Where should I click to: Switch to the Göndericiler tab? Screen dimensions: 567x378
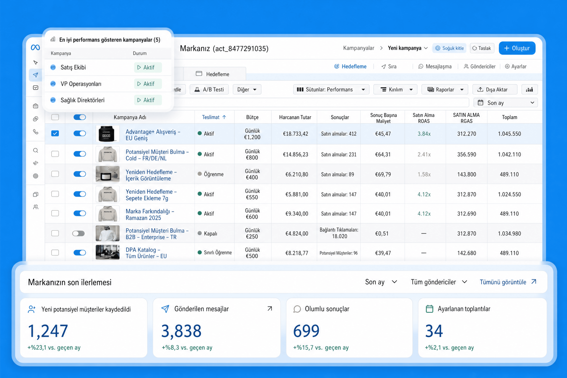tap(480, 66)
